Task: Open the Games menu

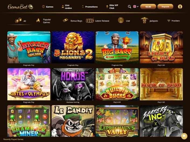Action: tap(48, 7)
